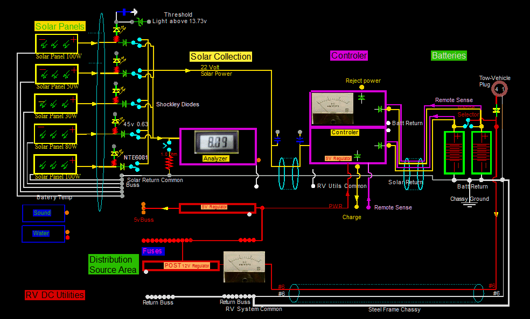Open the Analyzer voltage display
The image size is (530, 319).
[218, 142]
